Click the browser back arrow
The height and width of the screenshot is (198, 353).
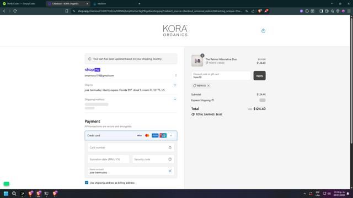tap(4, 11)
